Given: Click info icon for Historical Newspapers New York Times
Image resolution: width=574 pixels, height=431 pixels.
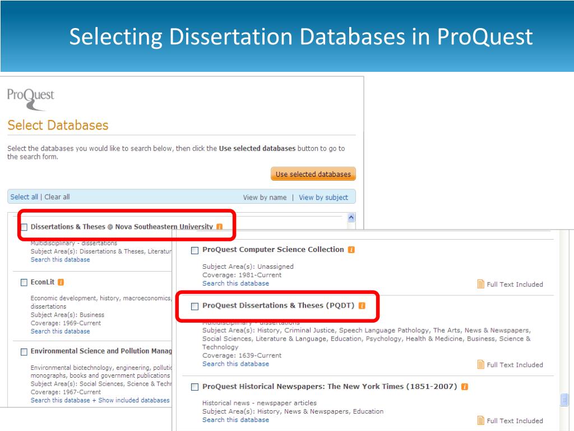Looking at the screenshot, I should (465, 387).
